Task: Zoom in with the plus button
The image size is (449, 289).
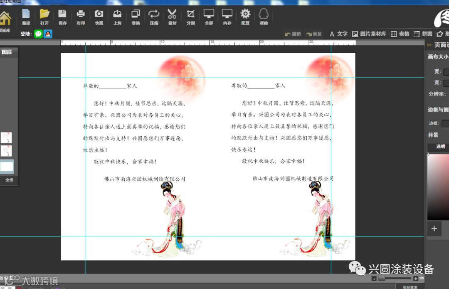Action: pos(415,279)
